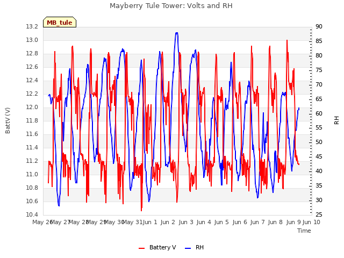Click the red Battery V peak near Jun 9
344x258 pixels.
[x=286, y=41]
